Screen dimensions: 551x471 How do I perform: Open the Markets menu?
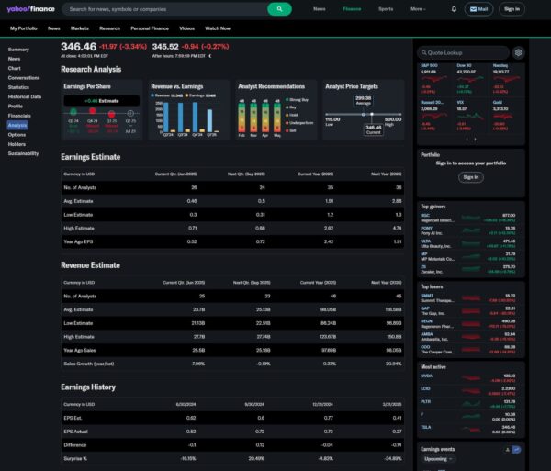click(x=79, y=28)
